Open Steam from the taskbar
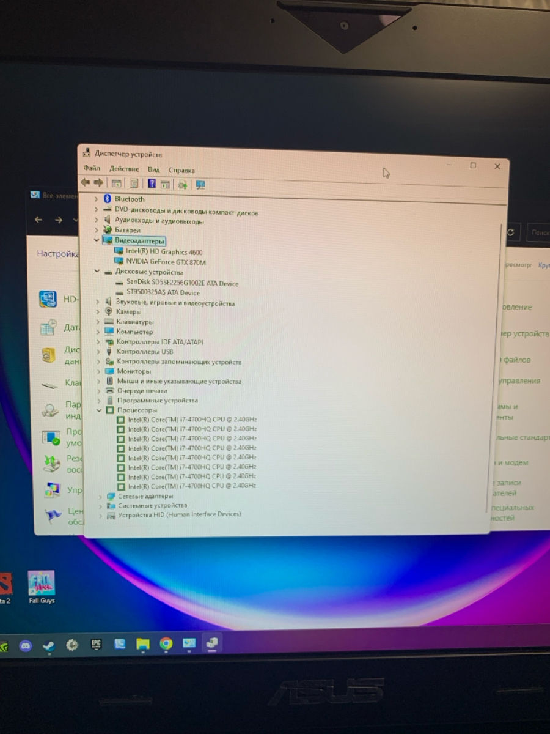The width and height of the screenshot is (550, 734). tap(48, 645)
